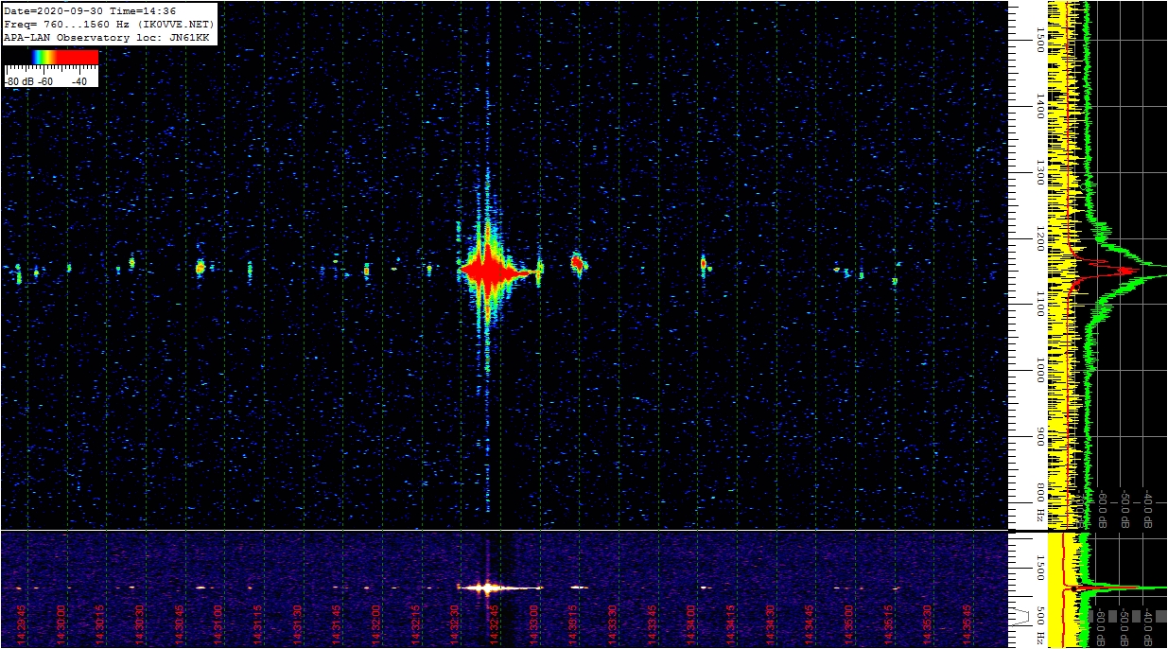Screen dimensions: 1168x649
Task: Select time marker 14:31:00
Action: (x=218, y=626)
